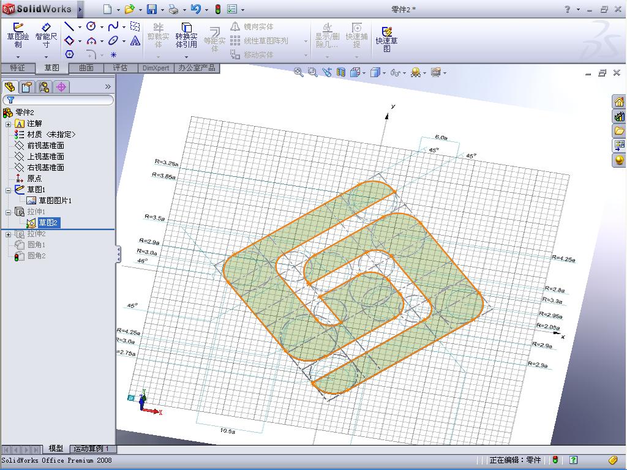Expand the 拉伸2 feature node
The width and height of the screenshot is (627, 470).
coord(8,234)
